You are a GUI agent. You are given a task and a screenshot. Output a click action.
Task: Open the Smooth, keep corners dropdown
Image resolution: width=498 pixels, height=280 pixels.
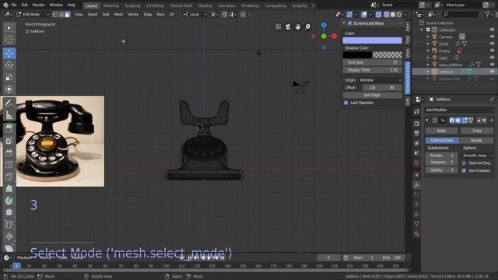pyautogui.click(x=477, y=156)
